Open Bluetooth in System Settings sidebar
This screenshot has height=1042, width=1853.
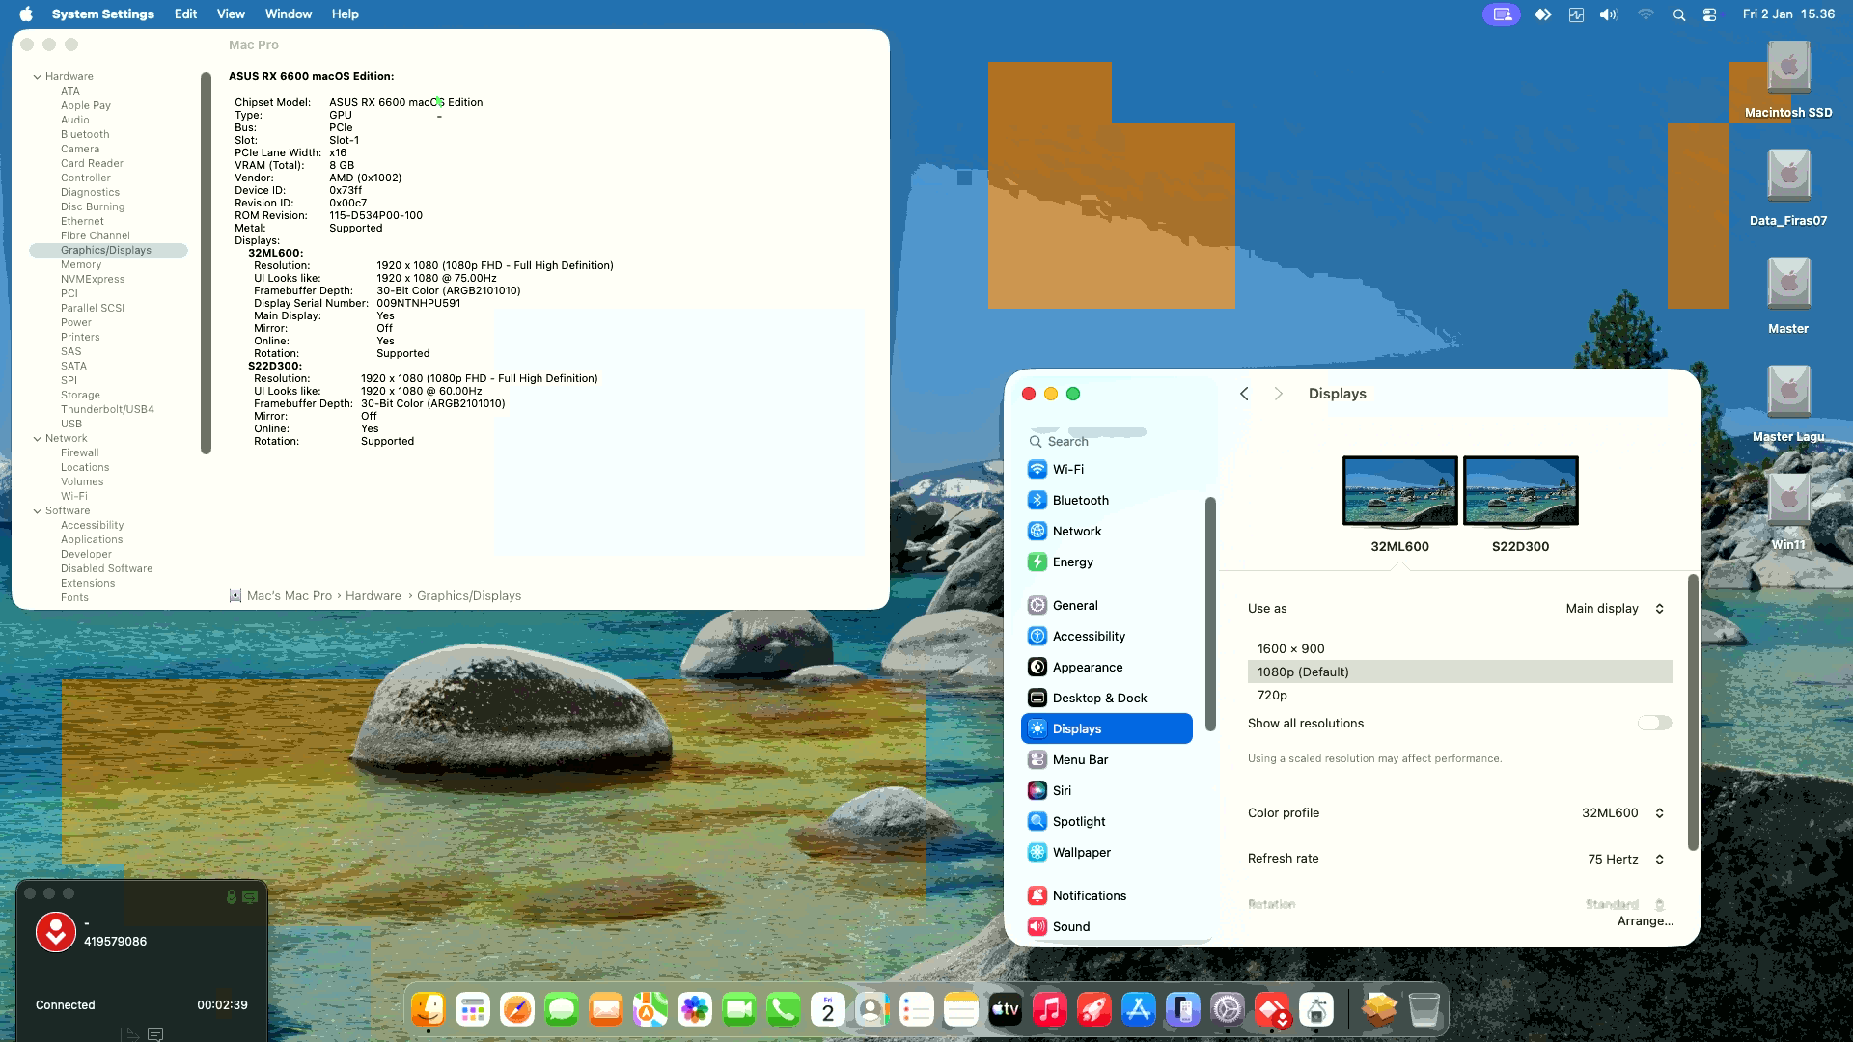click(1106, 500)
